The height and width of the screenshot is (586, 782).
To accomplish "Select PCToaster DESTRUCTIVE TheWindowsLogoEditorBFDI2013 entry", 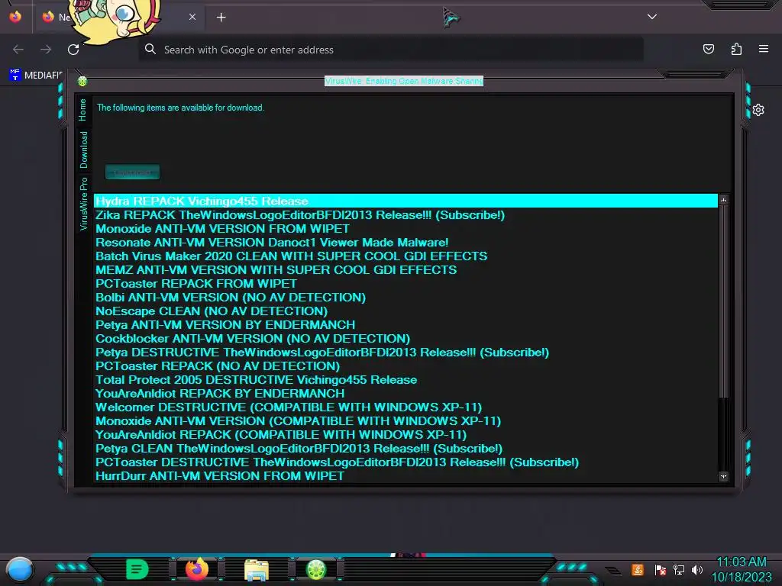I will pyautogui.click(x=406, y=462).
